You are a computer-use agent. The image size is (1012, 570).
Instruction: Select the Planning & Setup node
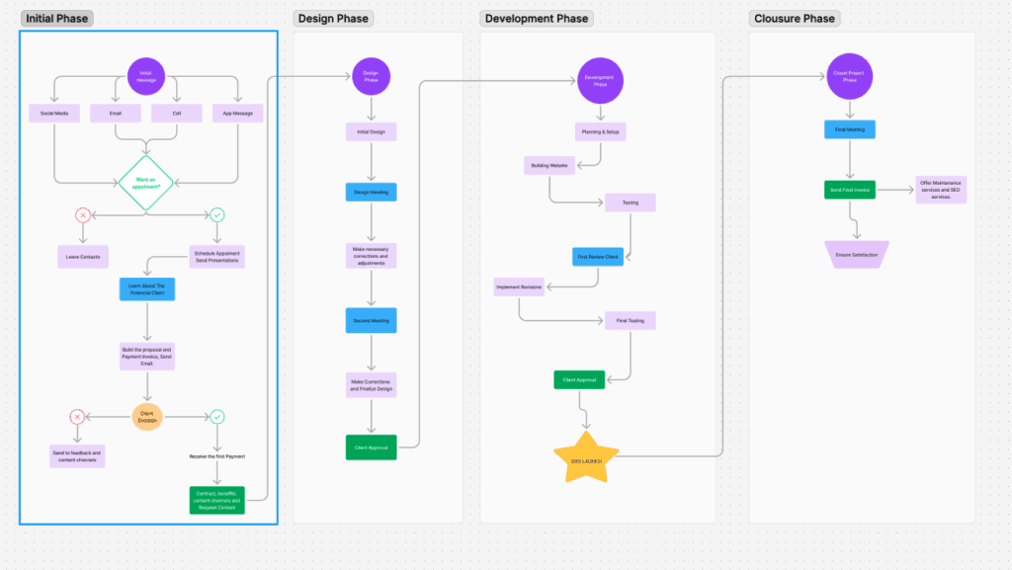(x=600, y=132)
